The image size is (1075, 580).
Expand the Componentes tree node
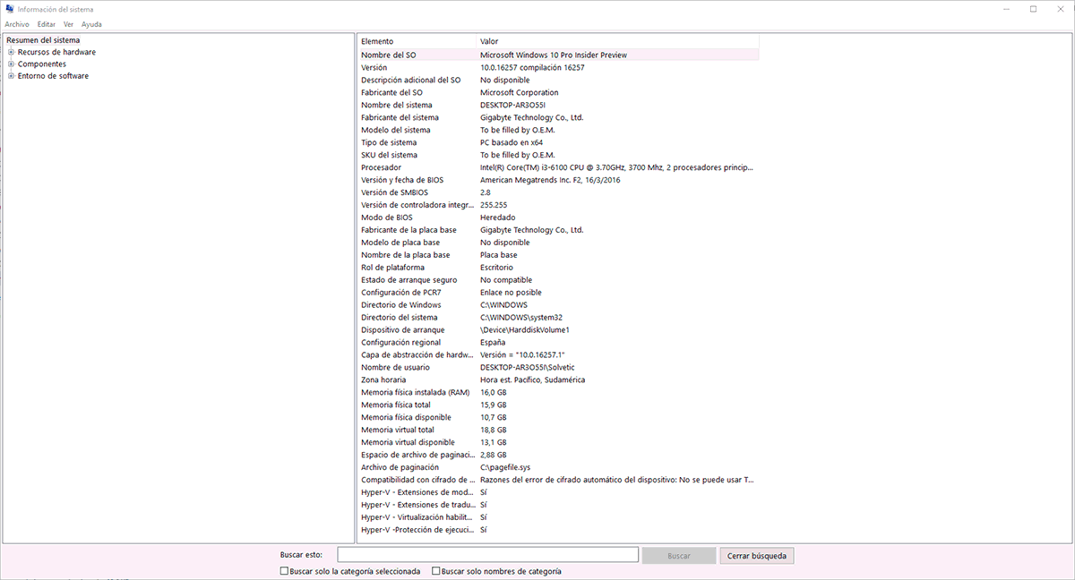pos(11,64)
